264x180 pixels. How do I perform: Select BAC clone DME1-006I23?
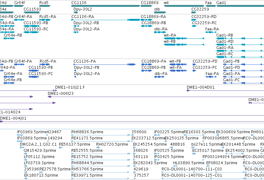click(x=156, y=97)
